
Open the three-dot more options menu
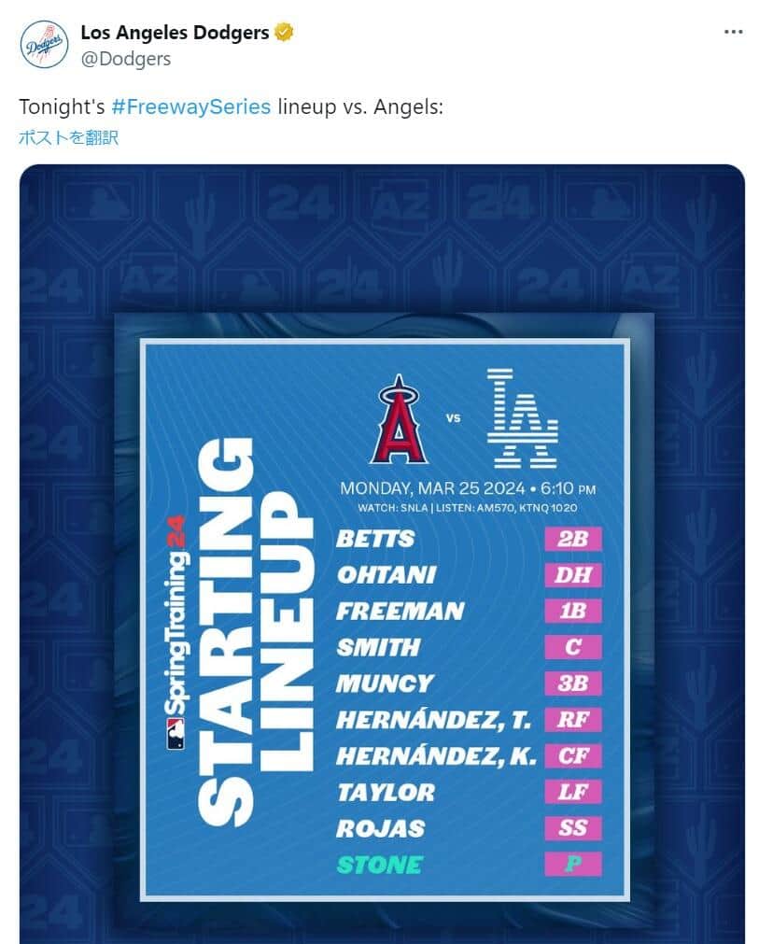tap(733, 32)
